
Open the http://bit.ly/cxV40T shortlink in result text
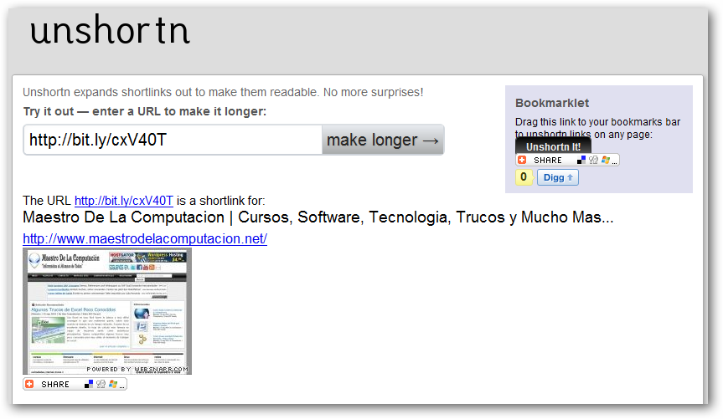(124, 201)
